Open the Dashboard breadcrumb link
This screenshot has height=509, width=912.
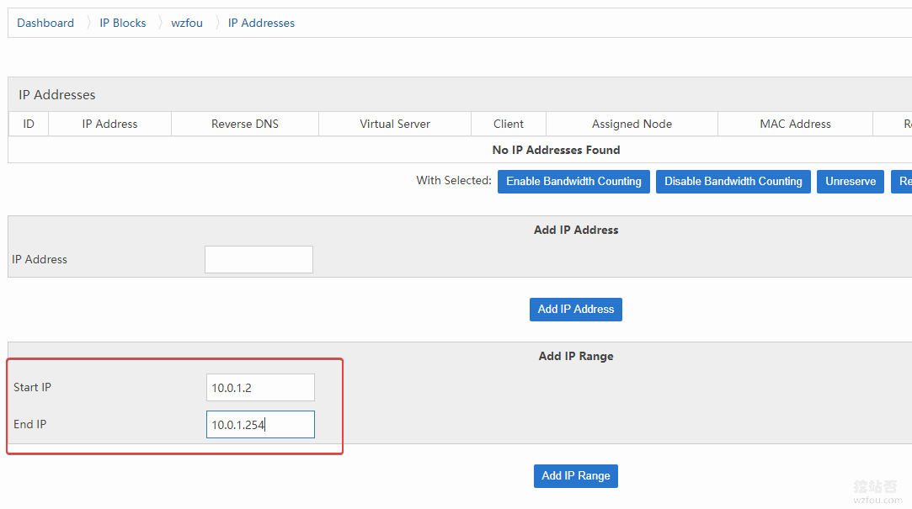click(x=45, y=24)
